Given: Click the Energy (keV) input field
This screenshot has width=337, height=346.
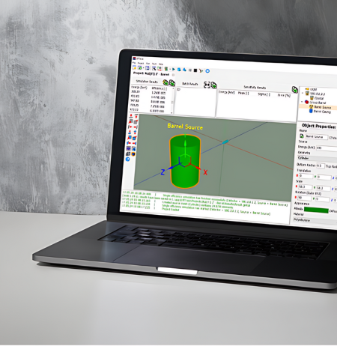Looking at the screenshot, I should click(x=327, y=148).
